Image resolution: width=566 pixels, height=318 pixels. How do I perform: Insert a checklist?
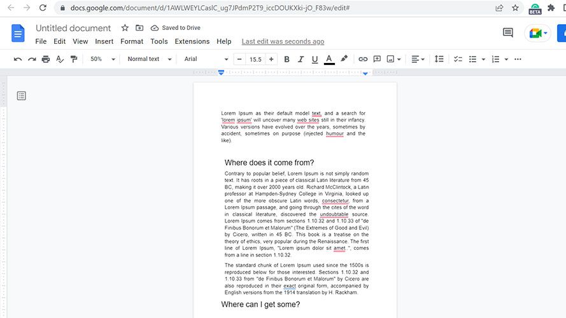pos(458,59)
